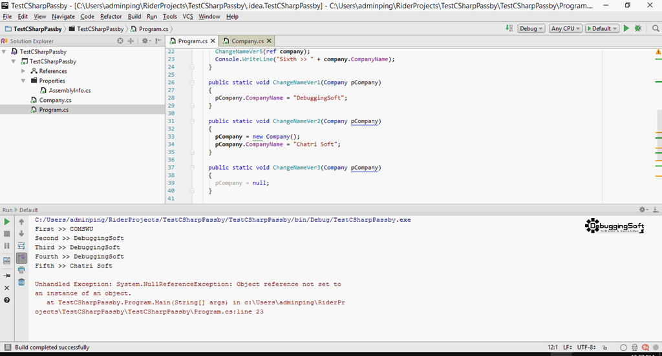
Task: Click the 12:1 caret position indicator
Action: (x=553, y=347)
